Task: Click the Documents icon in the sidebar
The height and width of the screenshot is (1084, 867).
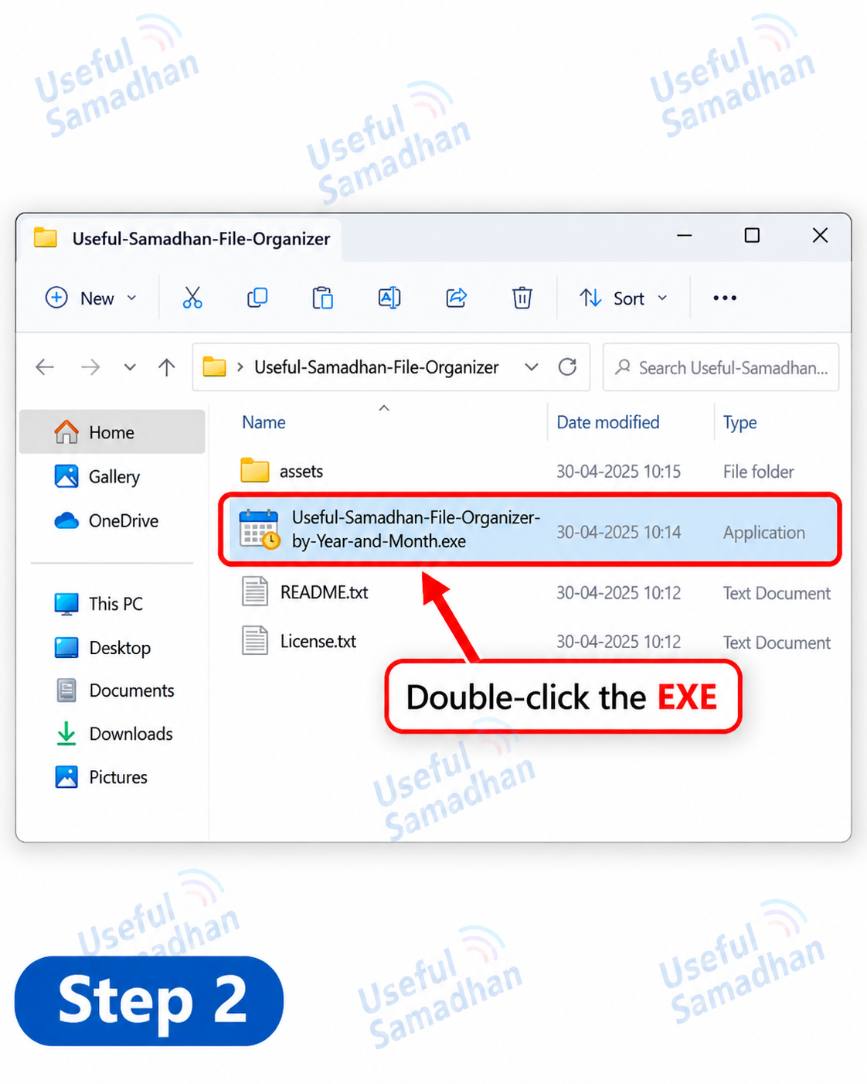Action: [x=67, y=690]
